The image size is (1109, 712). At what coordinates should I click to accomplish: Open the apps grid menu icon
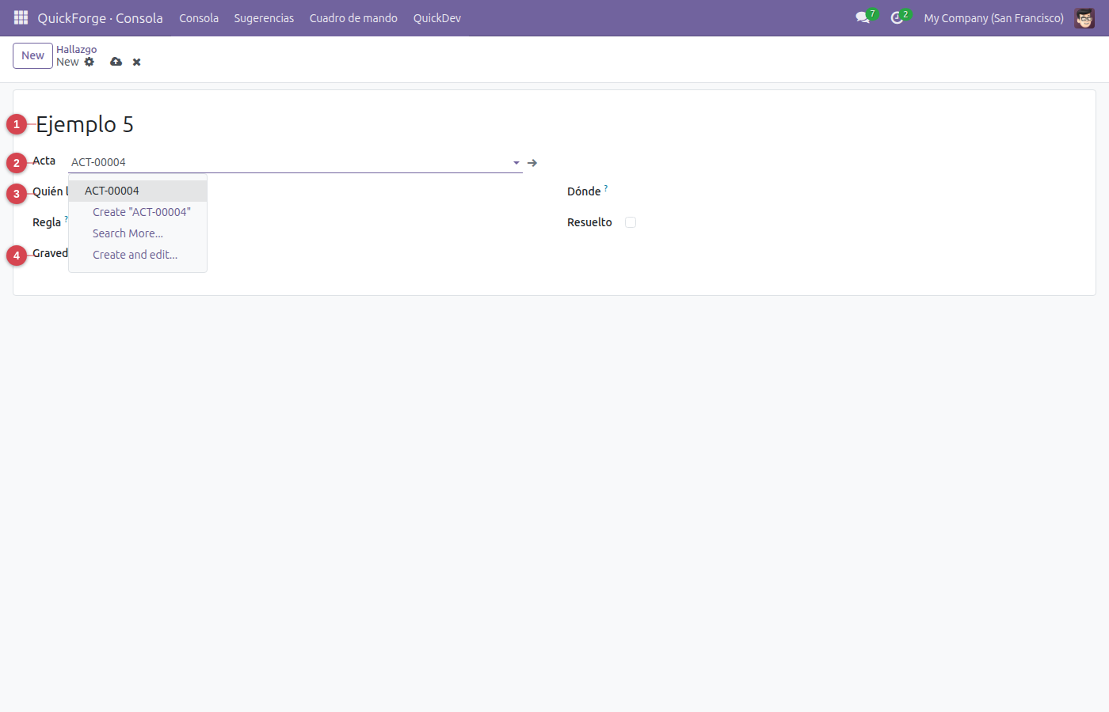21,17
